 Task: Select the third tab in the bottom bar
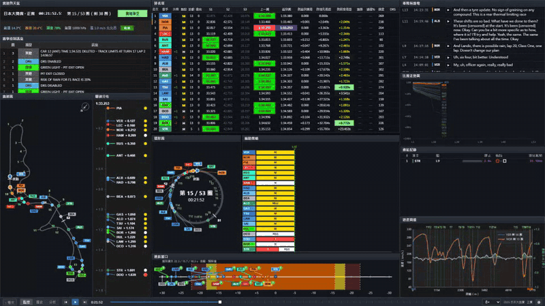(40, 302)
